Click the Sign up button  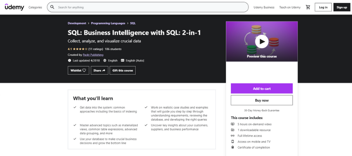coord(342,7)
